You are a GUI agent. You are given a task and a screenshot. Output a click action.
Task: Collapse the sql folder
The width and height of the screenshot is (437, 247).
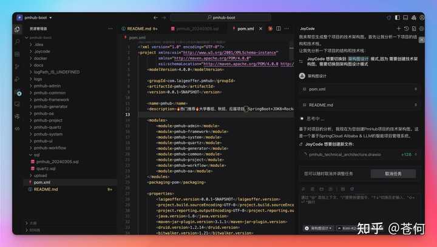tap(31, 155)
